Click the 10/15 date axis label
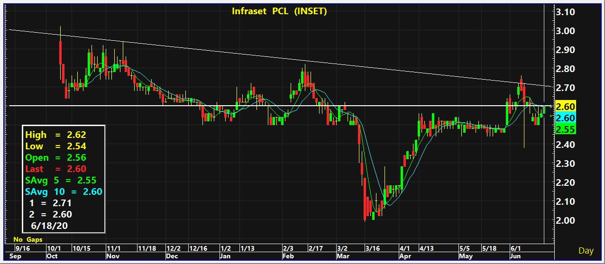Viewport: 605px width, 264px height. point(81,248)
